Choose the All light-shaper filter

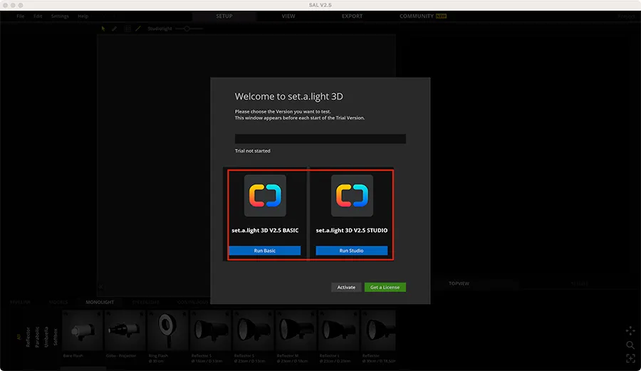click(19, 337)
